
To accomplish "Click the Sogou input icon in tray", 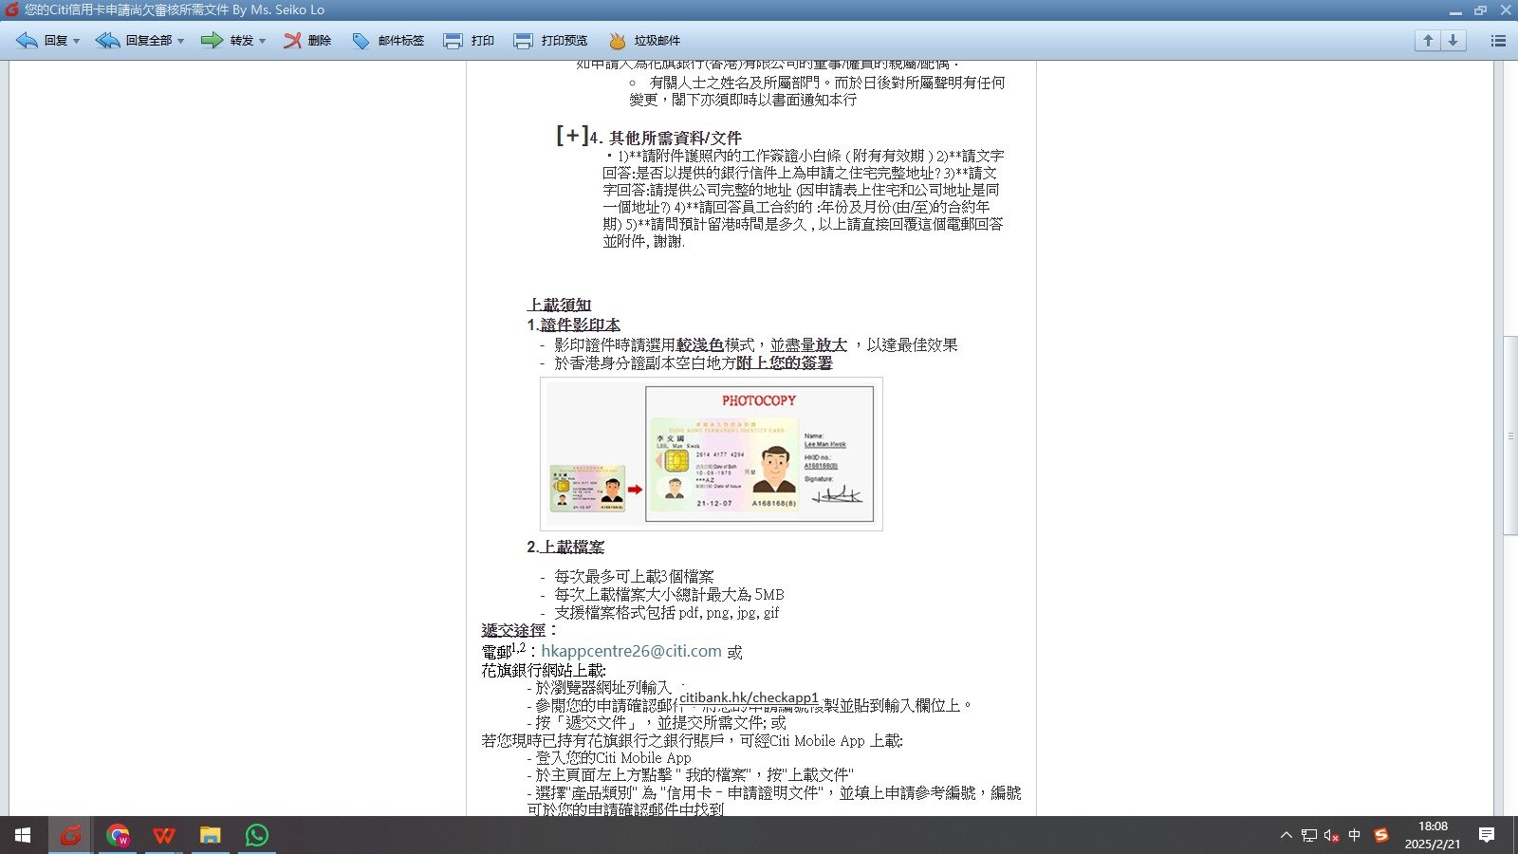I will [x=1381, y=835].
